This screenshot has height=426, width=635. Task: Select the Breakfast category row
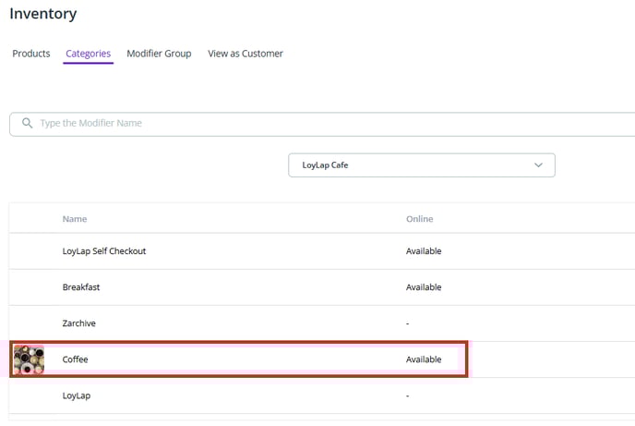pyautogui.click(x=81, y=287)
